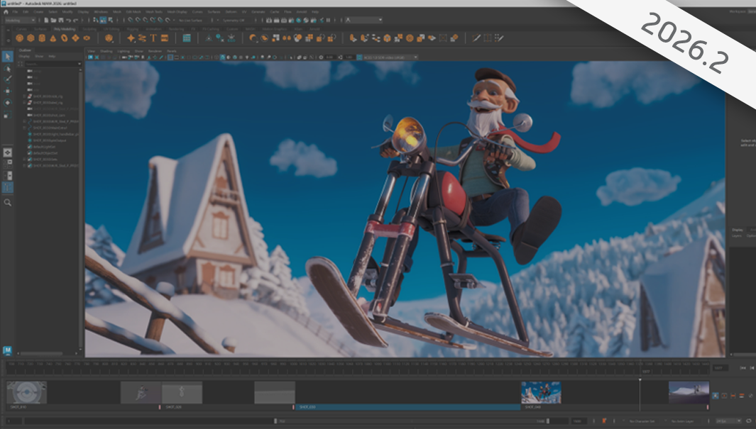This screenshot has width=756, height=429.
Task: Toggle Select by Object Type mode
Action: tap(103, 21)
